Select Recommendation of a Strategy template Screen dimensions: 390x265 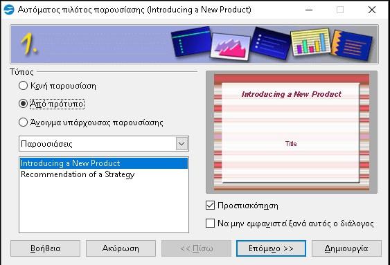104,174
